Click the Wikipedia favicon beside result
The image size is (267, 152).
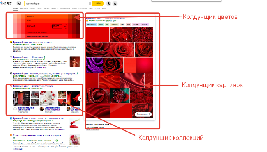click(11, 57)
